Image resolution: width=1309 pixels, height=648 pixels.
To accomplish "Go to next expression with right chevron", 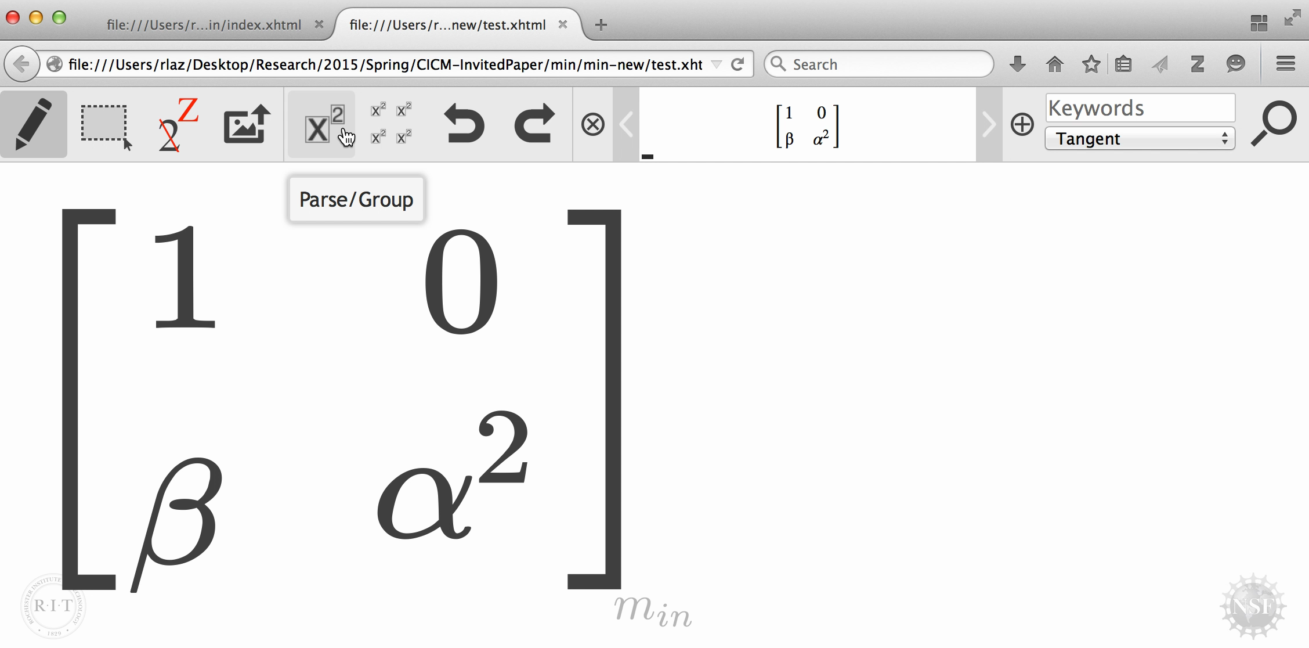I will (x=989, y=124).
